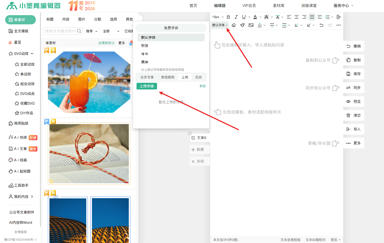Image resolution: width=384 pixels, height=243 pixels.
Task: Apply underline formatting
Action: [244, 17]
